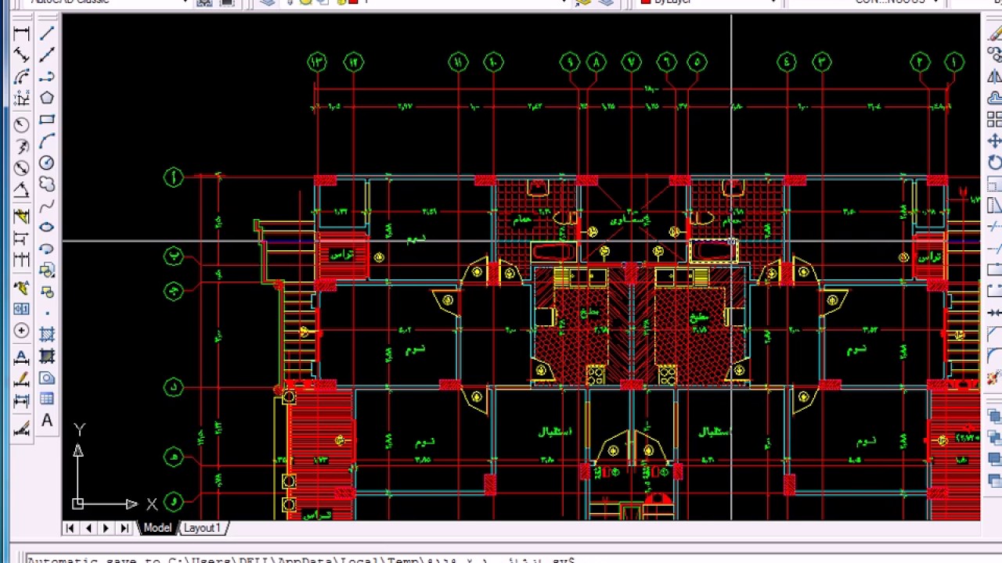Select the Jogged radius dimension tool
Image resolution: width=1002 pixels, height=563 pixels.
(21, 146)
